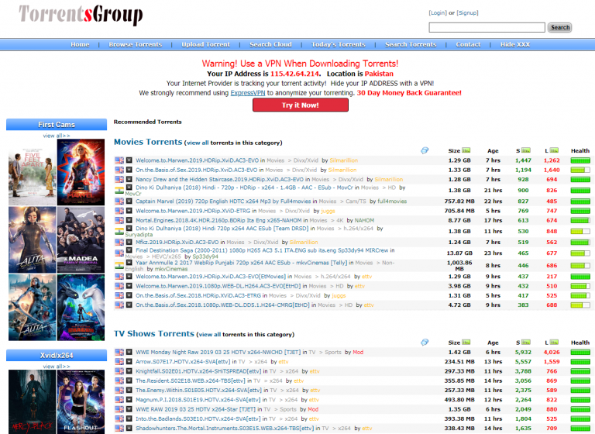Viewport: 595px width, 434px height.
Task: Click the leechers sort icon in Movies table
Action: pos(554,150)
